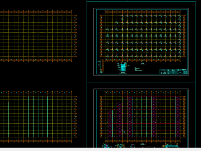Click the leftmost short magenta bracing bay
Image resolution: width=201 pixels, height=151 pixels.
(110, 123)
